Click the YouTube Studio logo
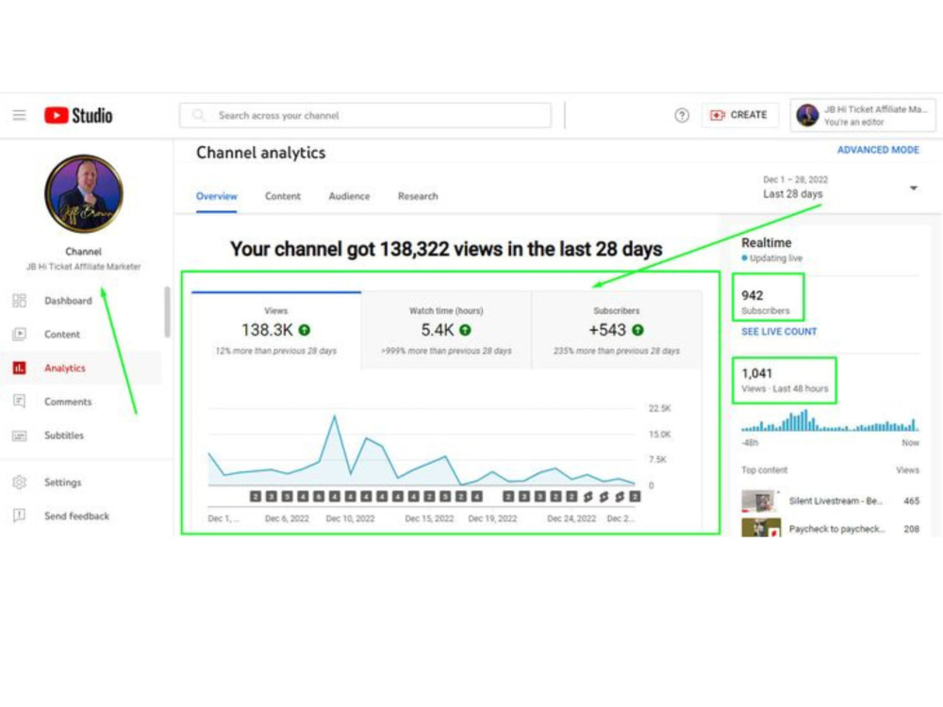 [x=78, y=115]
